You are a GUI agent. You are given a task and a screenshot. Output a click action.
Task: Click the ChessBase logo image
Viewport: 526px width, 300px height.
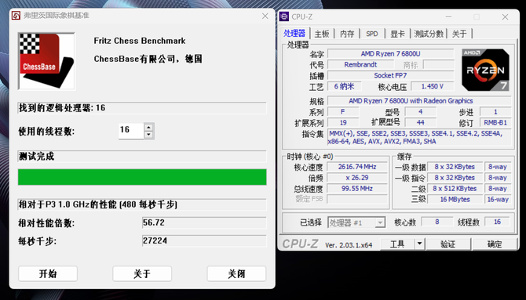tap(46, 61)
